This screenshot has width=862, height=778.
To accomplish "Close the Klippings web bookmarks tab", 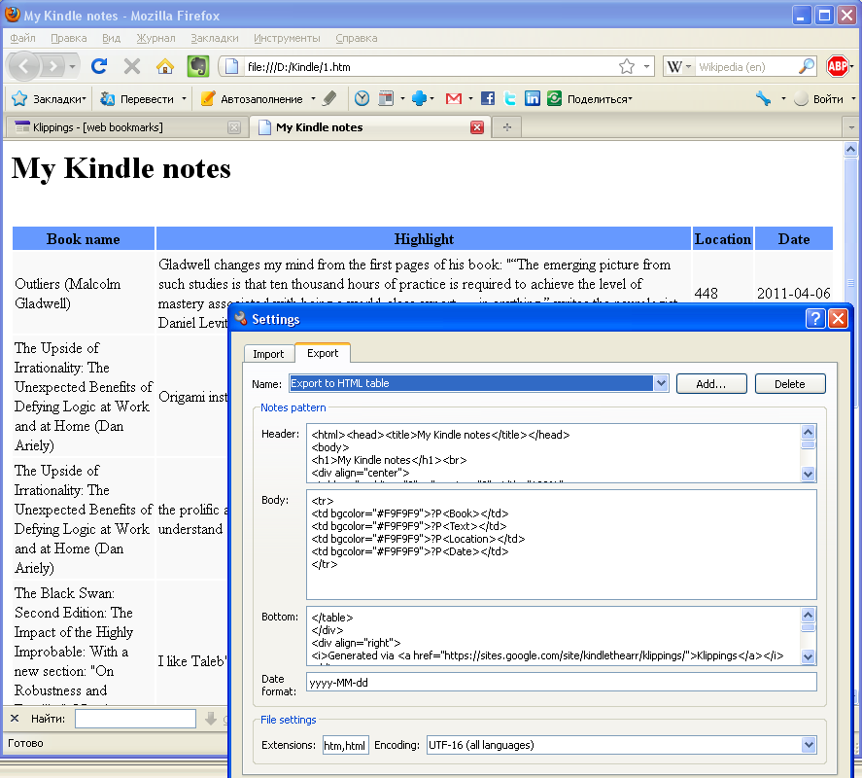I will tap(234, 127).
